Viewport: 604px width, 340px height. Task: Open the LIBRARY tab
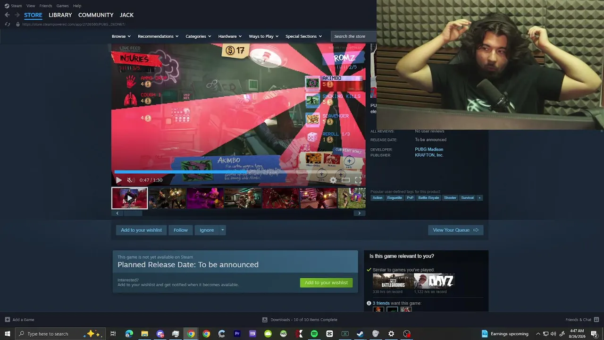point(60,15)
